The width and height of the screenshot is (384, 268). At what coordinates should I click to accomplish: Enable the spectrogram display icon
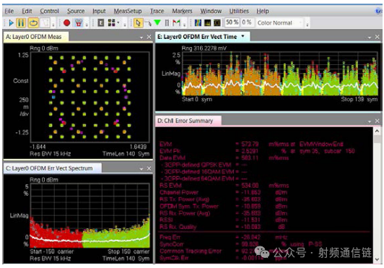pos(198,23)
